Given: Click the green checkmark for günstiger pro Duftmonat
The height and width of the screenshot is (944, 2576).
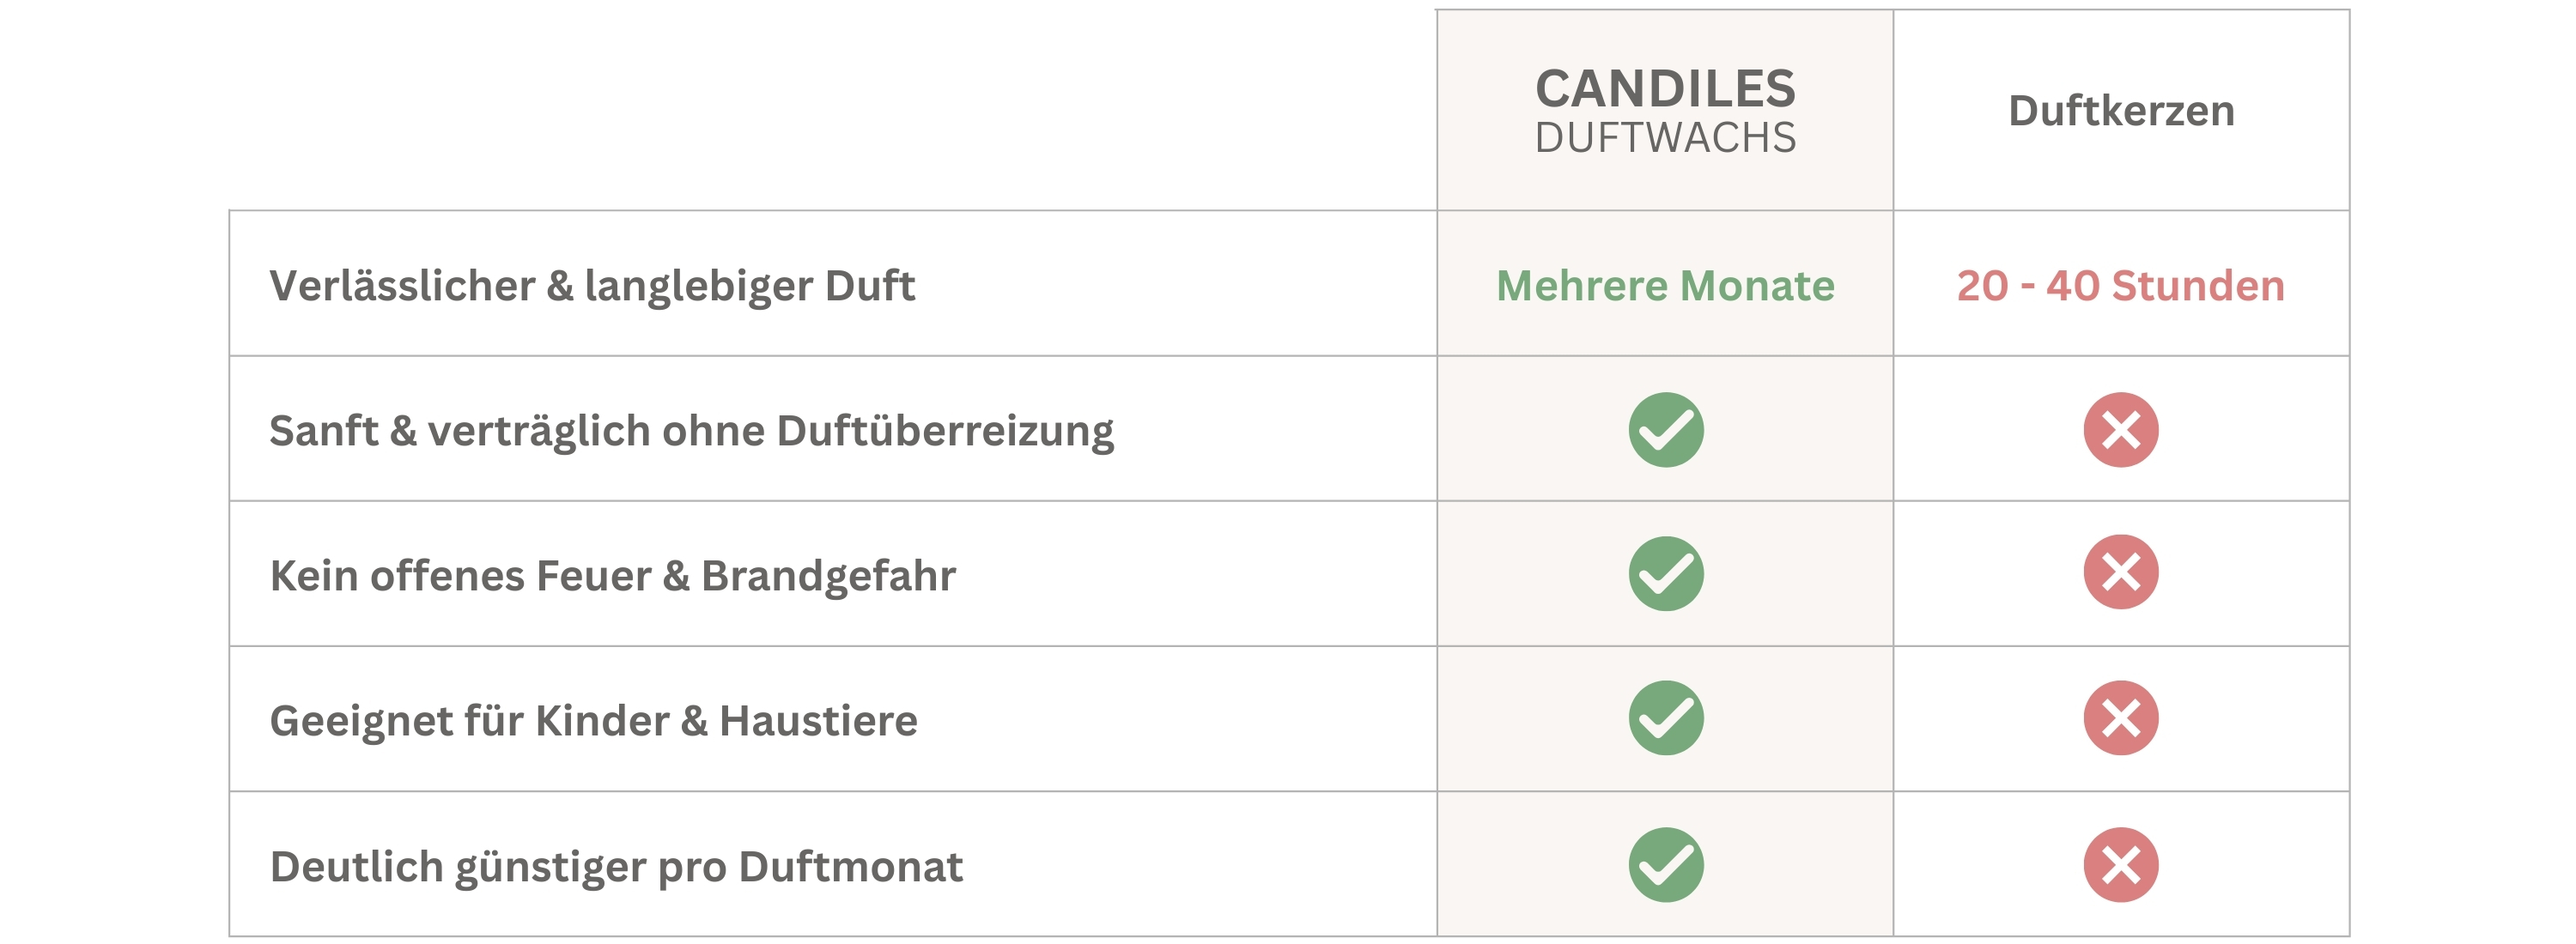Looking at the screenshot, I should (x=1665, y=864).
